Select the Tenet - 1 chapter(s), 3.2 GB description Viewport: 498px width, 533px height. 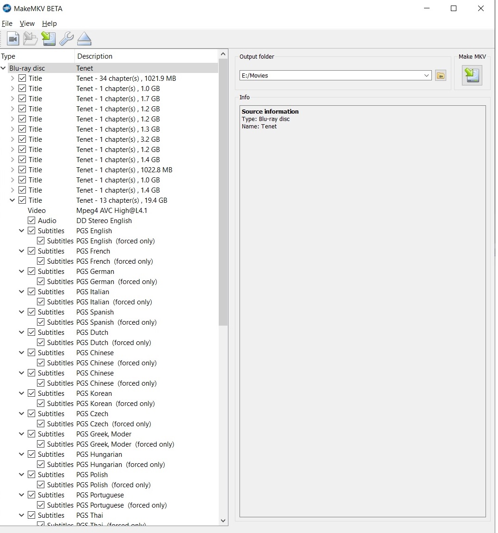[x=118, y=139]
